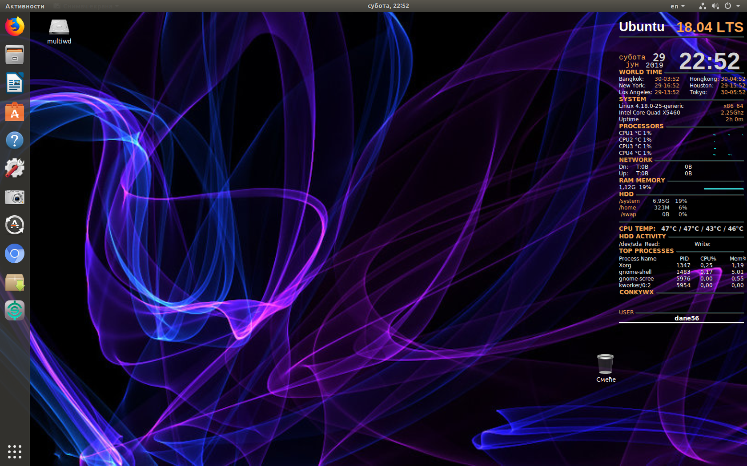
Task: Launch the Chromium browser from the dock
Action: [15, 253]
